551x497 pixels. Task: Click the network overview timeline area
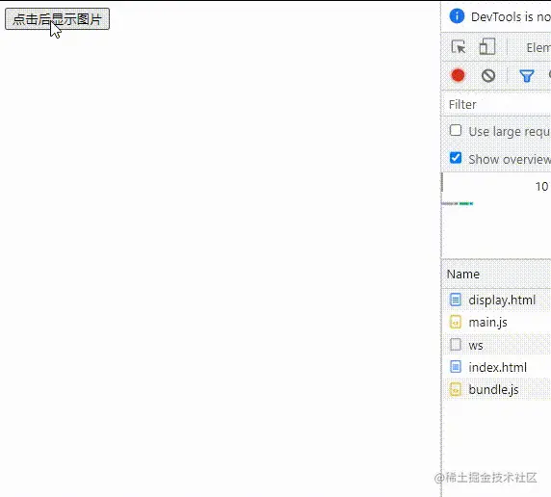coord(496,215)
